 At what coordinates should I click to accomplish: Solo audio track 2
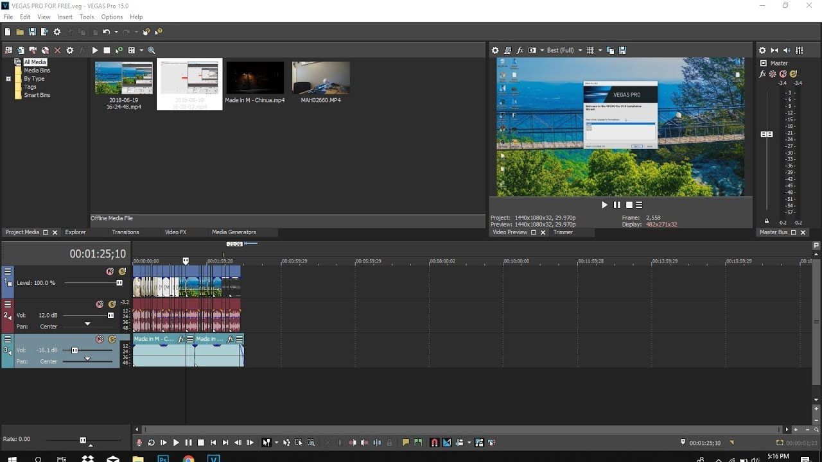112,304
